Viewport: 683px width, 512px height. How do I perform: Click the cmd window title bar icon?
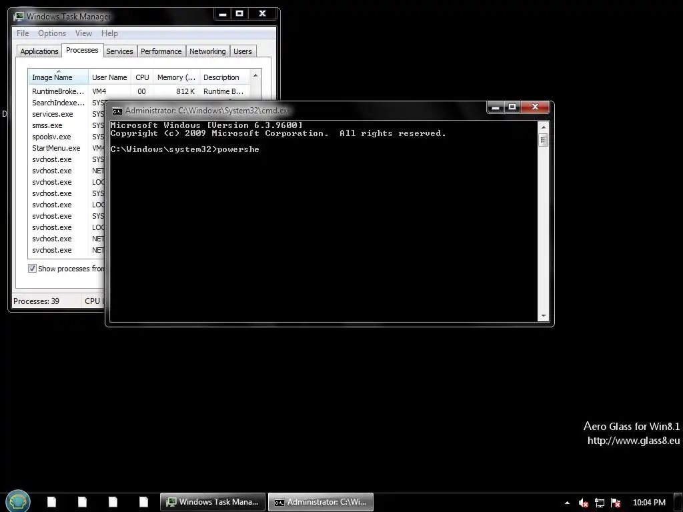click(117, 111)
